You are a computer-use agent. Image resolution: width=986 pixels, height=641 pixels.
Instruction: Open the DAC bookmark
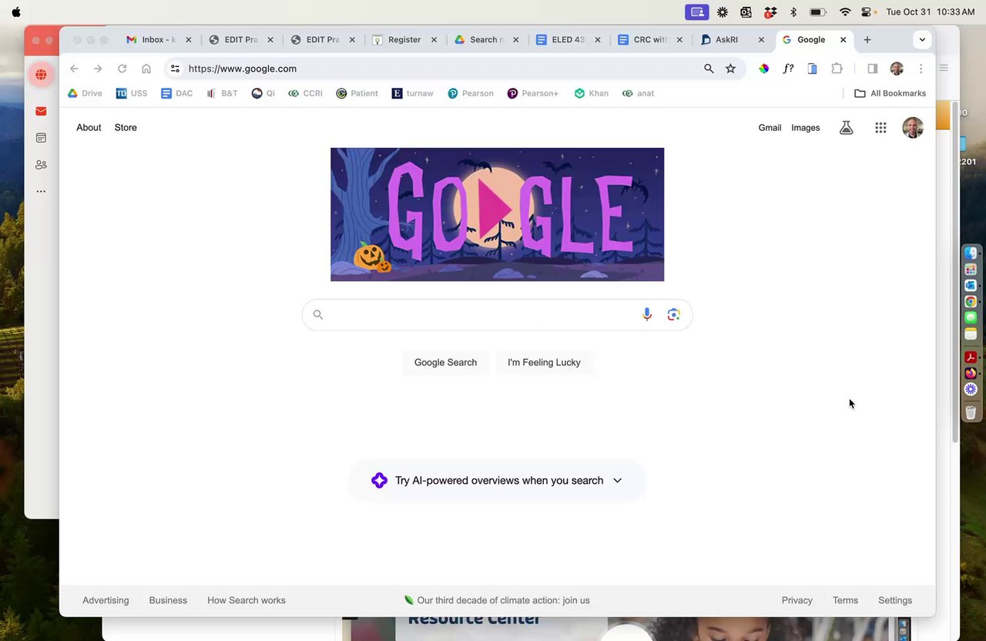tap(176, 93)
